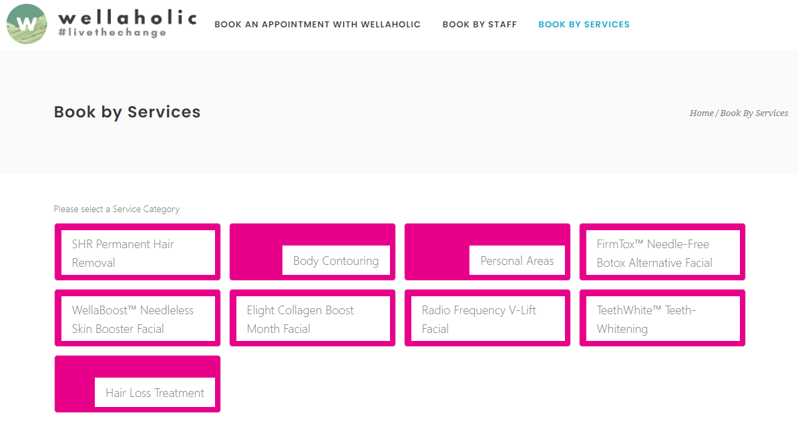Choose SHR Permanent Hair Removal category
Screen dimensions: 798x421
[138, 253]
